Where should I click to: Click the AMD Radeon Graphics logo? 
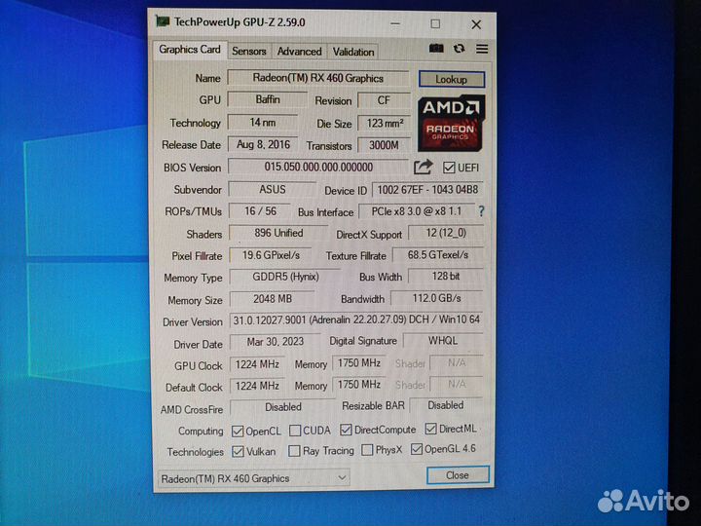(x=451, y=123)
